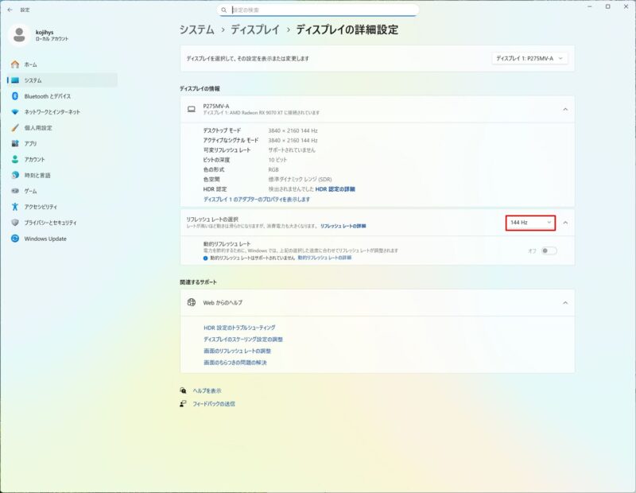
Task: Open プライバシーとセキュリティ in the sidebar
Action: click(x=63, y=223)
